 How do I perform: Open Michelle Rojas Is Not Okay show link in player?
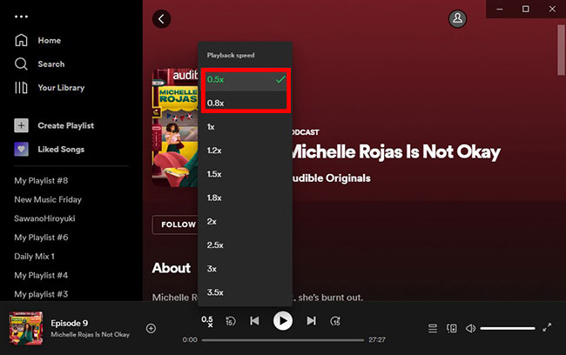[x=91, y=334]
